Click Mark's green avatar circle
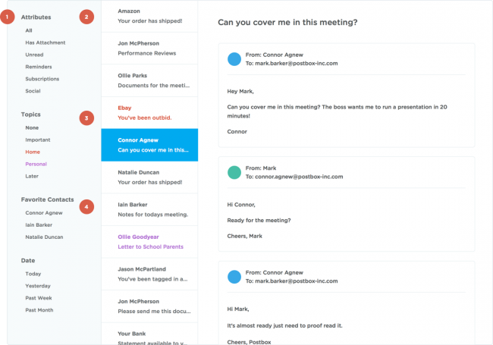This screenshot has width=493, height=345. click(234, 171)
